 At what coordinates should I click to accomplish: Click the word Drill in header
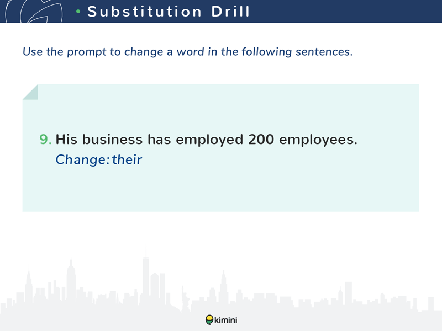point(230,12)
